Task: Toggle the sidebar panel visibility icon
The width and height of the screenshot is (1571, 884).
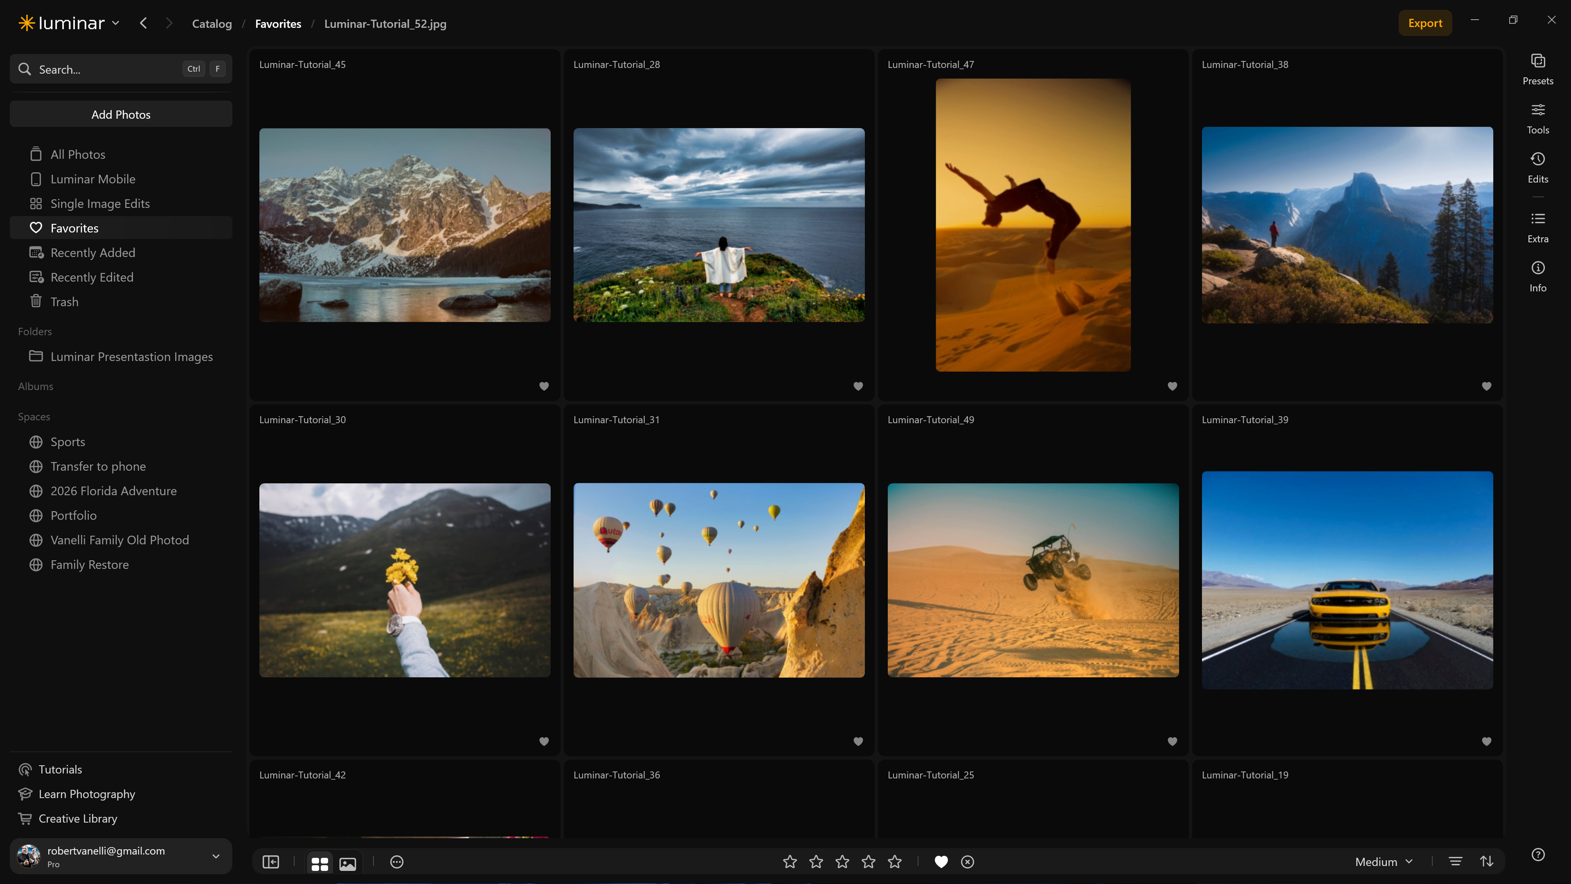Action: pos(271,861)
